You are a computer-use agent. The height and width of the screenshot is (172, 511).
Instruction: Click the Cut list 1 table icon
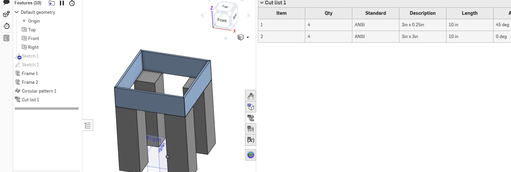point(18,100)
